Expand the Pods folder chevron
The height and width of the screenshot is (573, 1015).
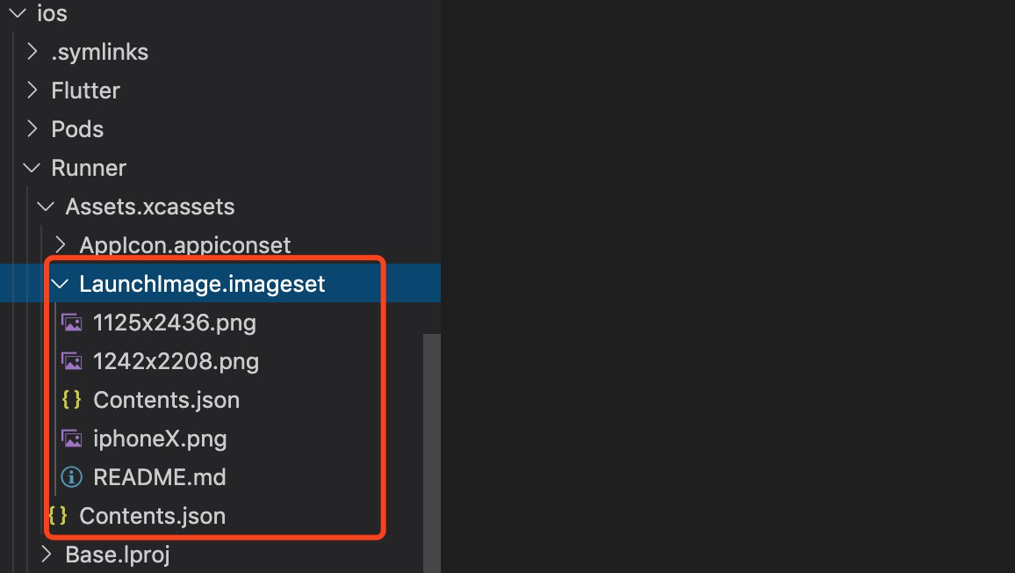coord(32,129)
